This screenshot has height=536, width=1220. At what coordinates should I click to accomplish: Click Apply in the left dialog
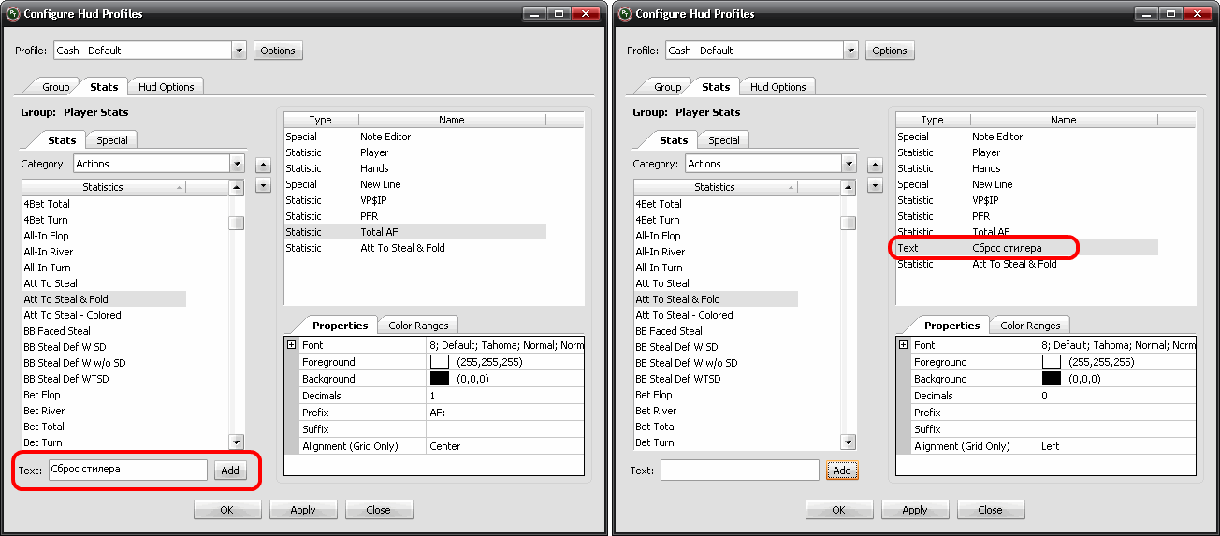(303, 510)
